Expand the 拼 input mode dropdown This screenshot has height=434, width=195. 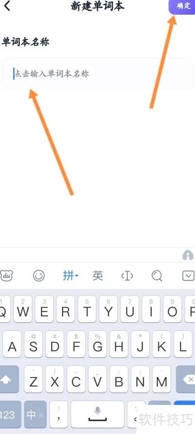click(71, 276)
